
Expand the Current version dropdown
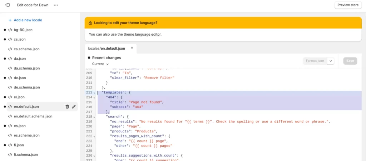(100, 64)
